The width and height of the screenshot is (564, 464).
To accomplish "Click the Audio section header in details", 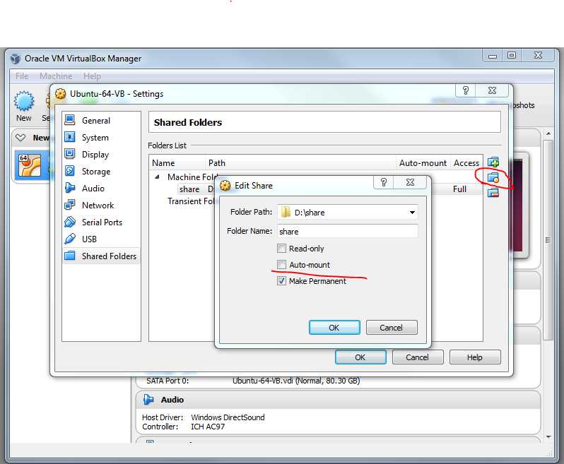I will click(x=338, y=399).
